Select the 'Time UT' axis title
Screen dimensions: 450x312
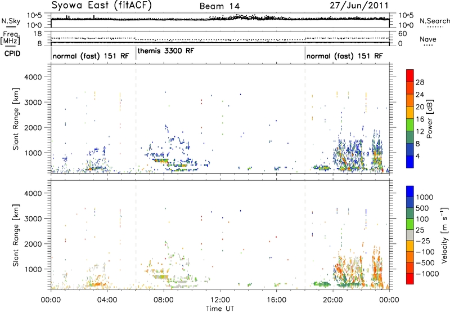(x=220, y=308)
